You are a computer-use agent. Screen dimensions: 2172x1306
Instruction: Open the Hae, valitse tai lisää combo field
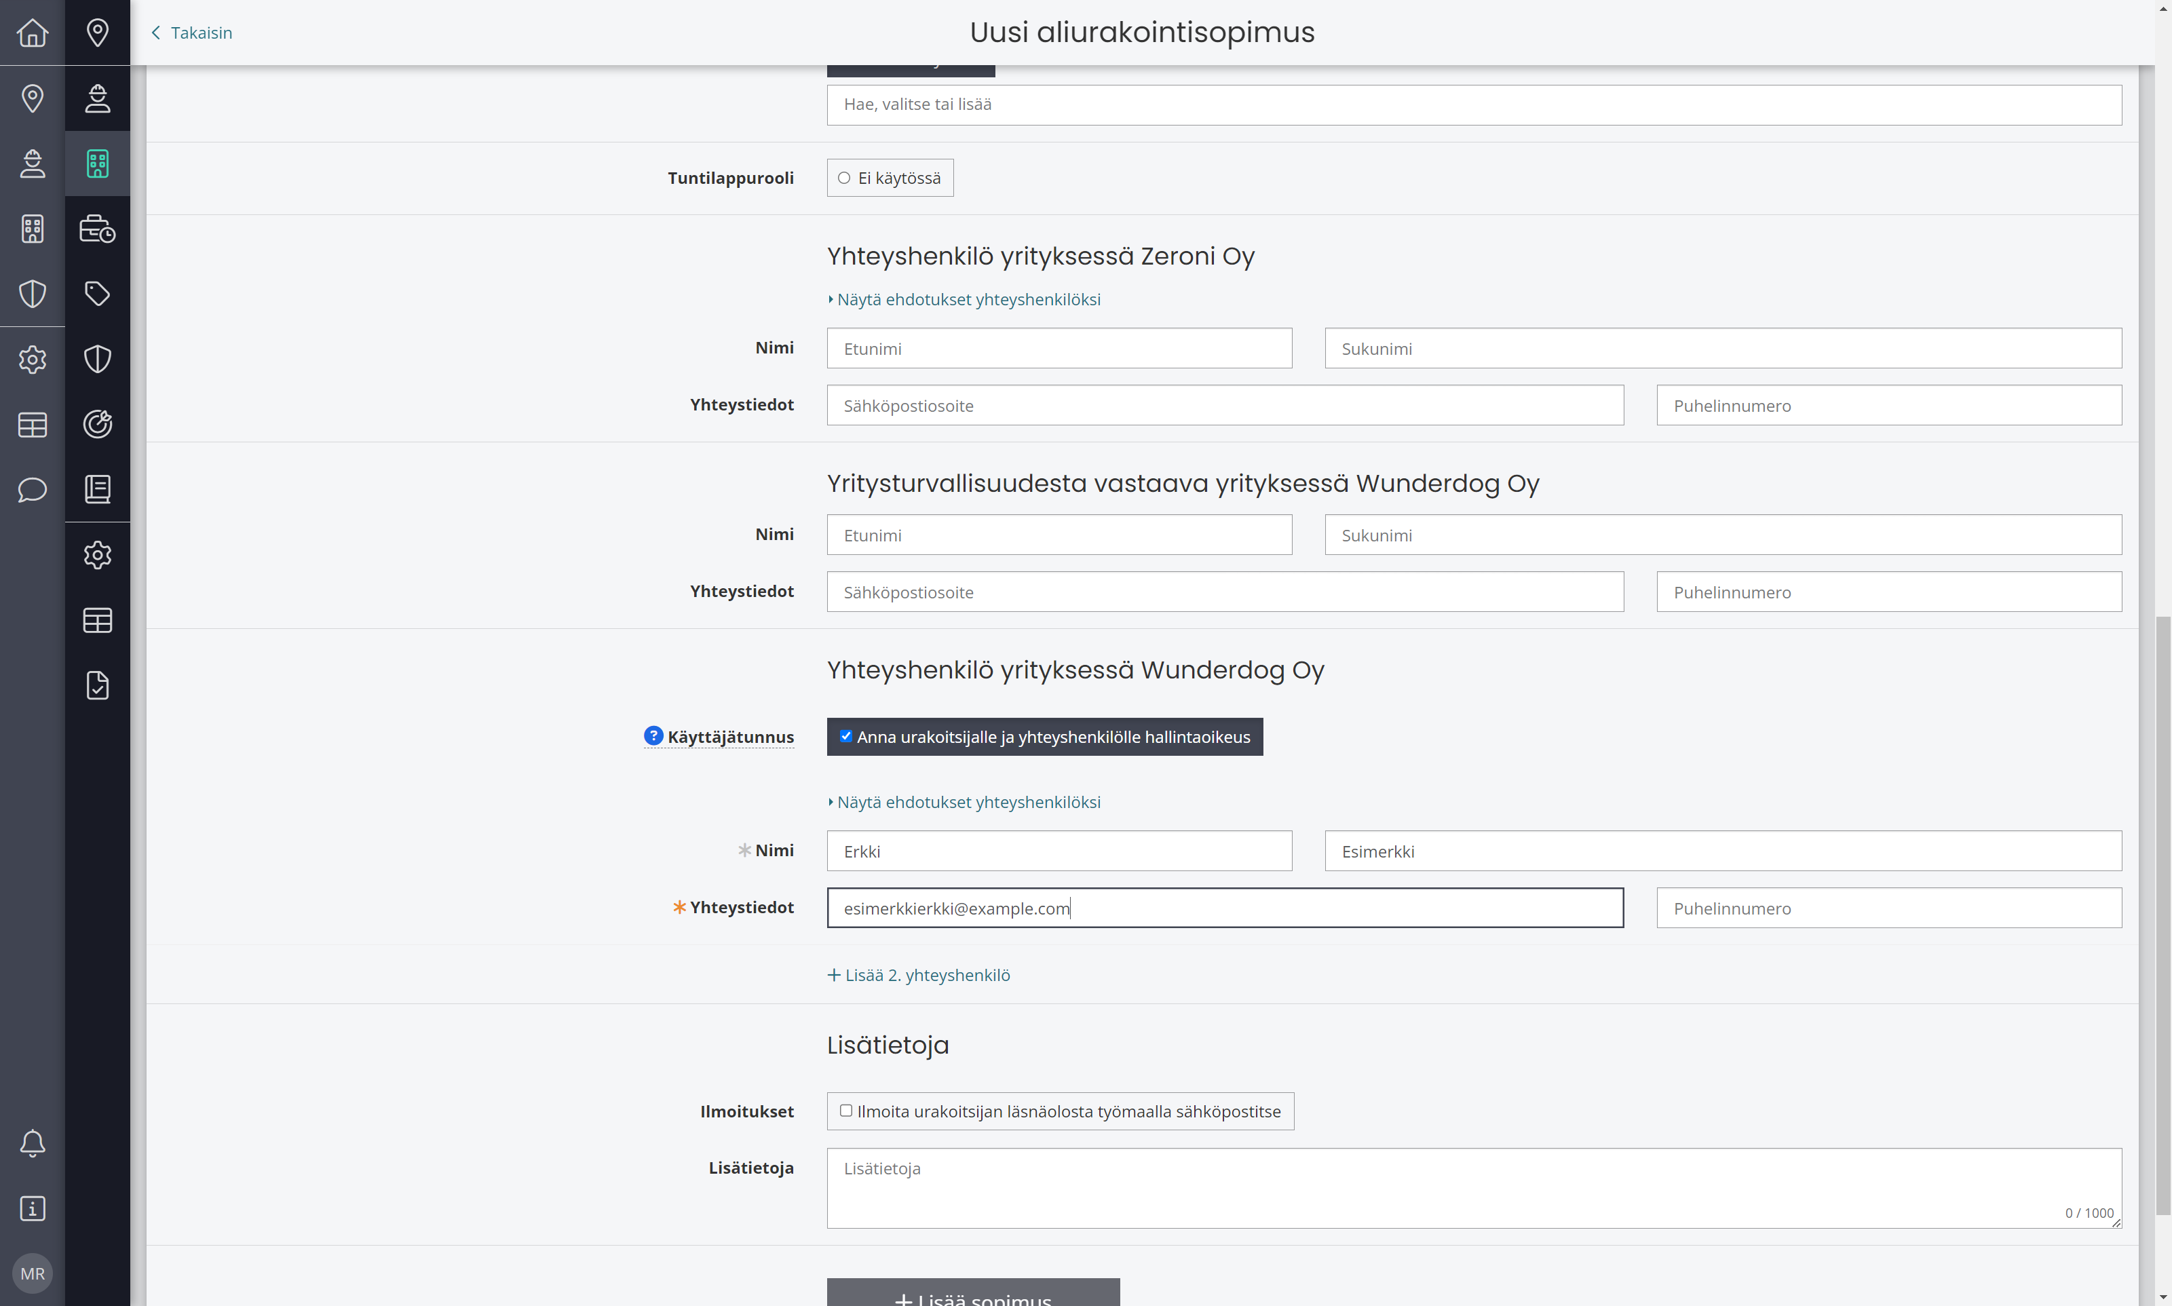click(x=1474, y=104)
